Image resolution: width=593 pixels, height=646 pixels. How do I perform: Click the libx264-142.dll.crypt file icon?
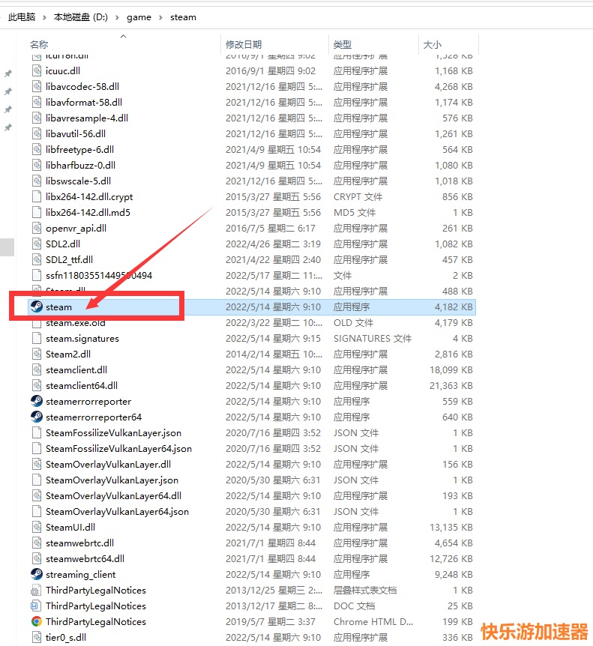coord(37,196)
